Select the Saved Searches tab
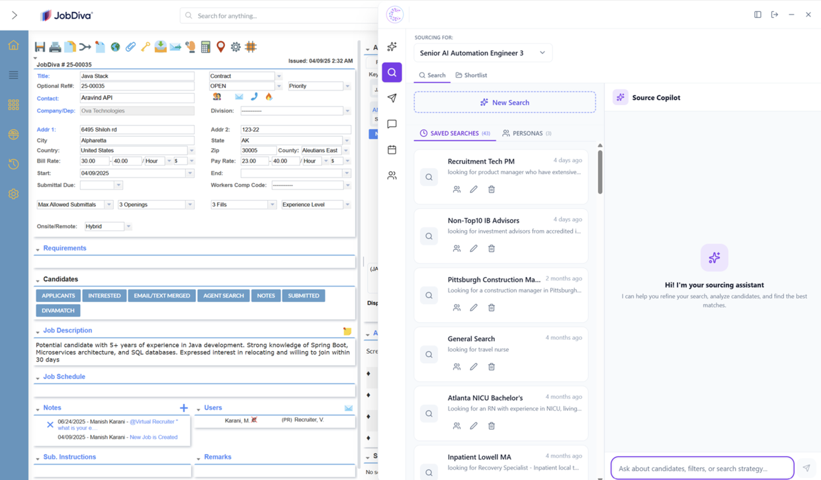The width and height of the screenshot is (821, 480). click(x=455, y=134)
